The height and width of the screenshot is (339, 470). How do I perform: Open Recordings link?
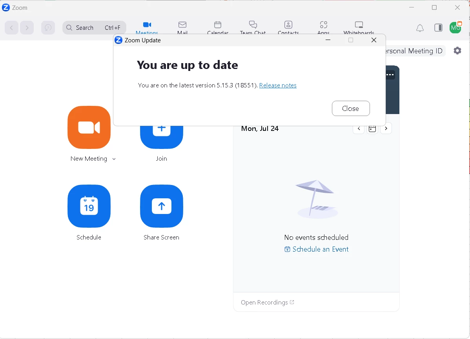(268, 303)
